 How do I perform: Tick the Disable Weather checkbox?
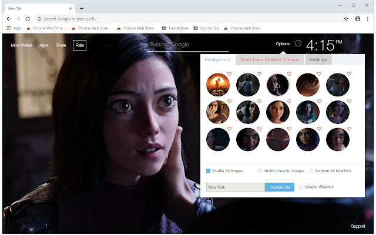[300, 187]
